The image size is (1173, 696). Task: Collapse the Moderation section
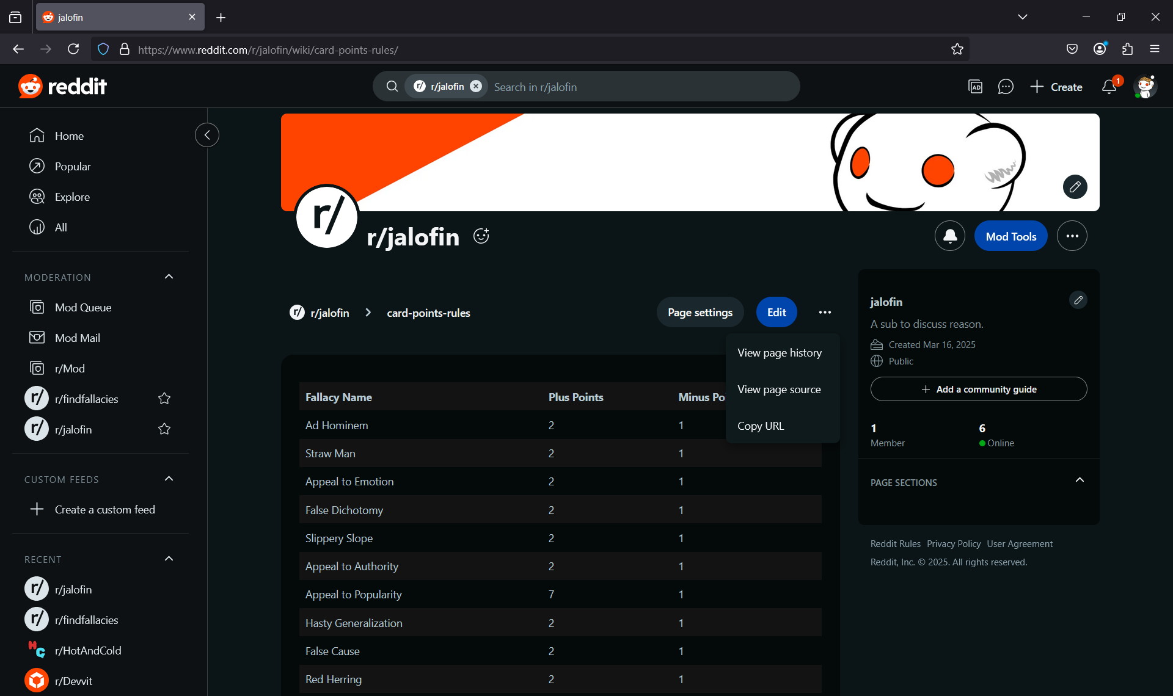pos(169,277)
